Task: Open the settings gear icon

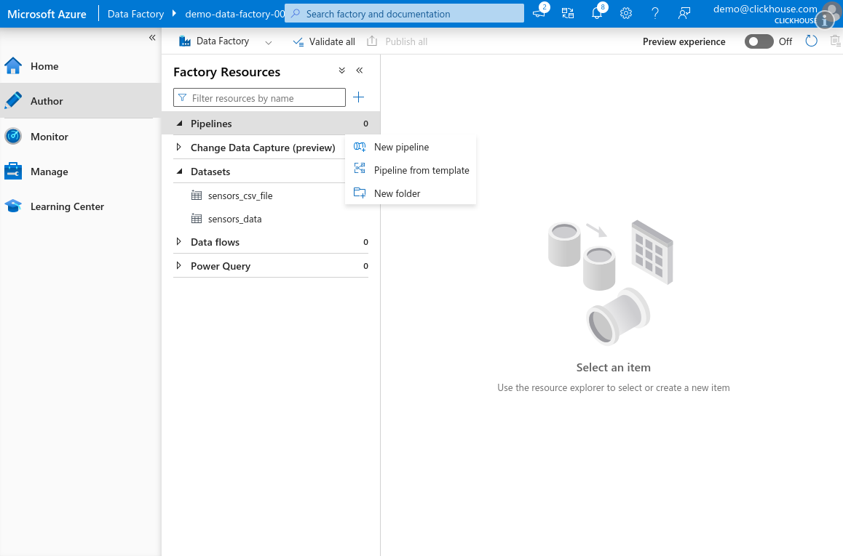Action: click(625, 13)
